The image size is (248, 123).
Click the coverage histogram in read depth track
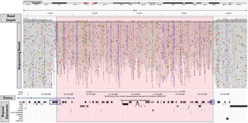(135, 20)
